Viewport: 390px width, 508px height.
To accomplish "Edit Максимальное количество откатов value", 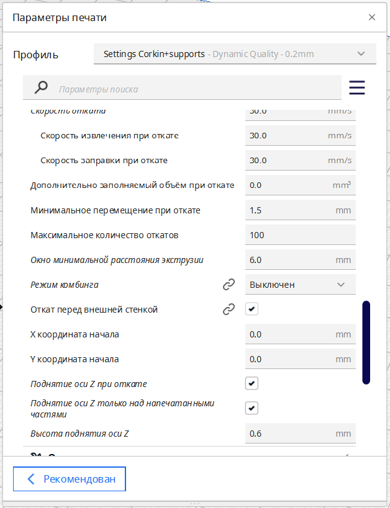I will (x=300, y=235).
